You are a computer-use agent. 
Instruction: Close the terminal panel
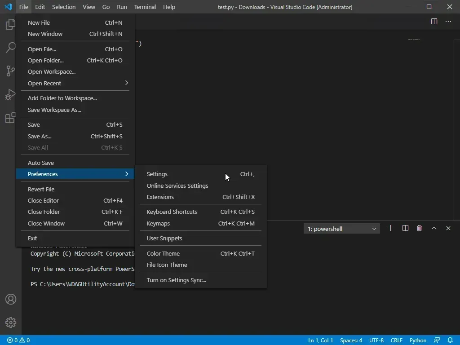coord(448,228)
